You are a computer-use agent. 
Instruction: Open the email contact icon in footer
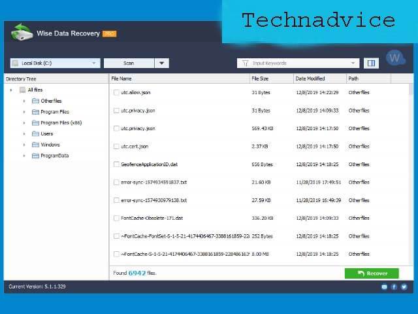[384, 287]
